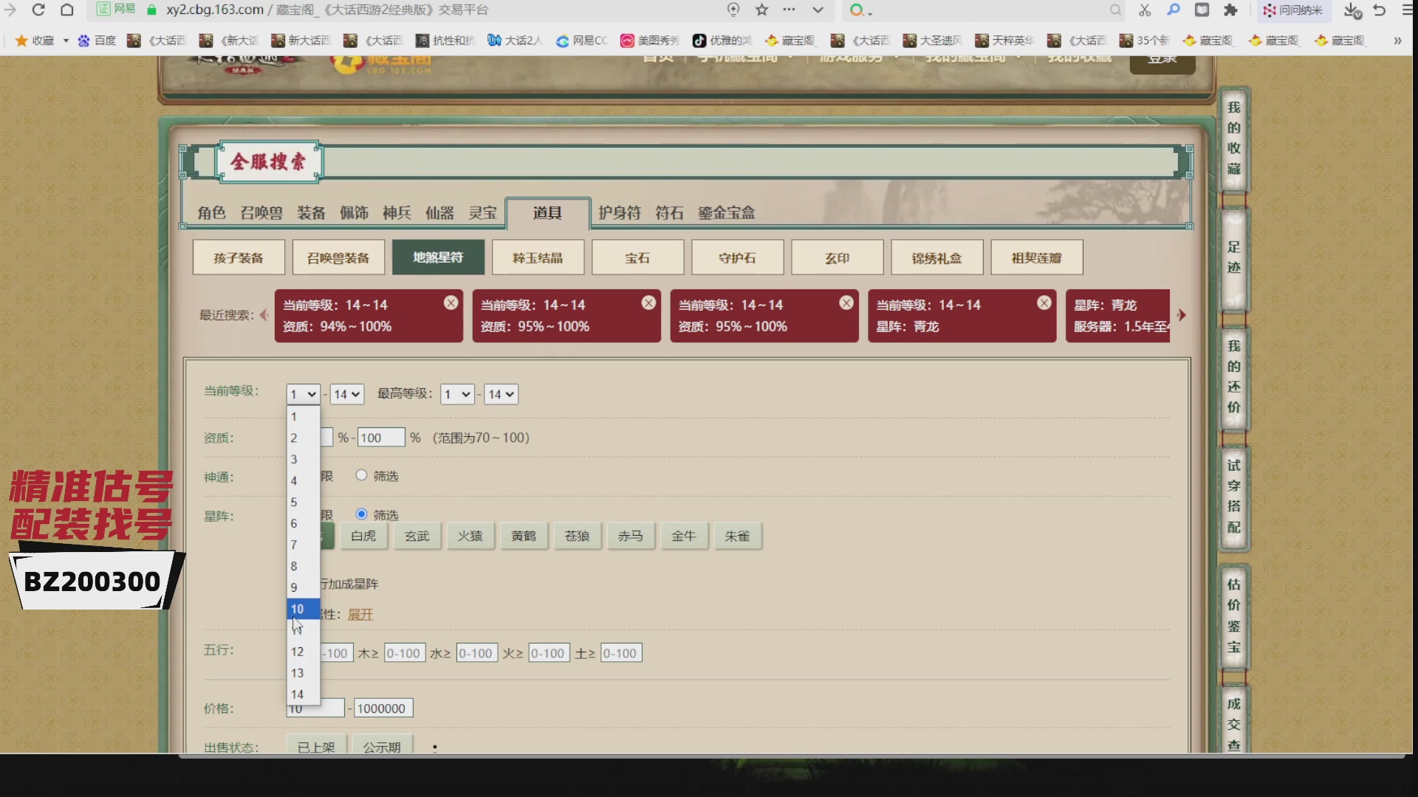The width and height of the screenshot is (1418, 797).
Task: Remove the 94%~100% recent search tag
Action: [x=451, y=303]
